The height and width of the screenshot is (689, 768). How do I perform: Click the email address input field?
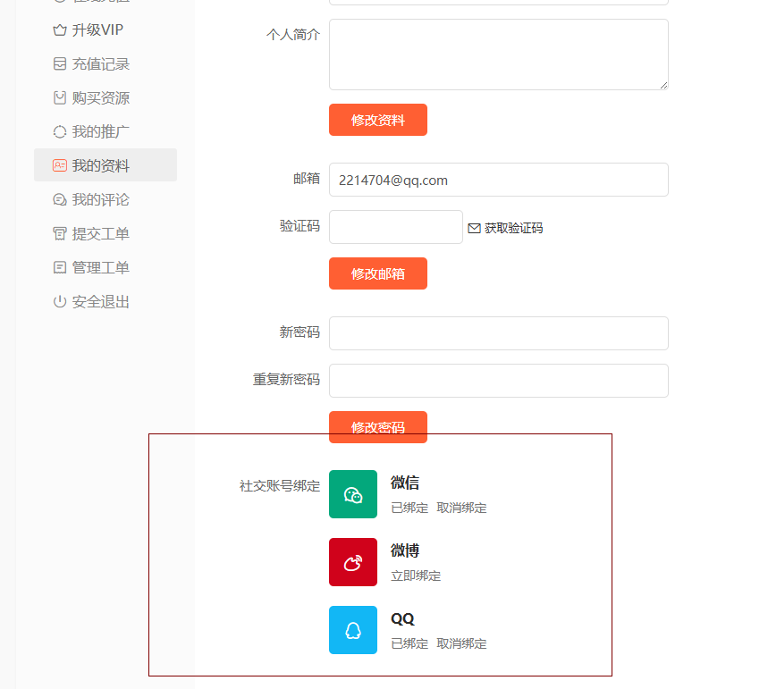pyautogui.click(x=498, y=180)
